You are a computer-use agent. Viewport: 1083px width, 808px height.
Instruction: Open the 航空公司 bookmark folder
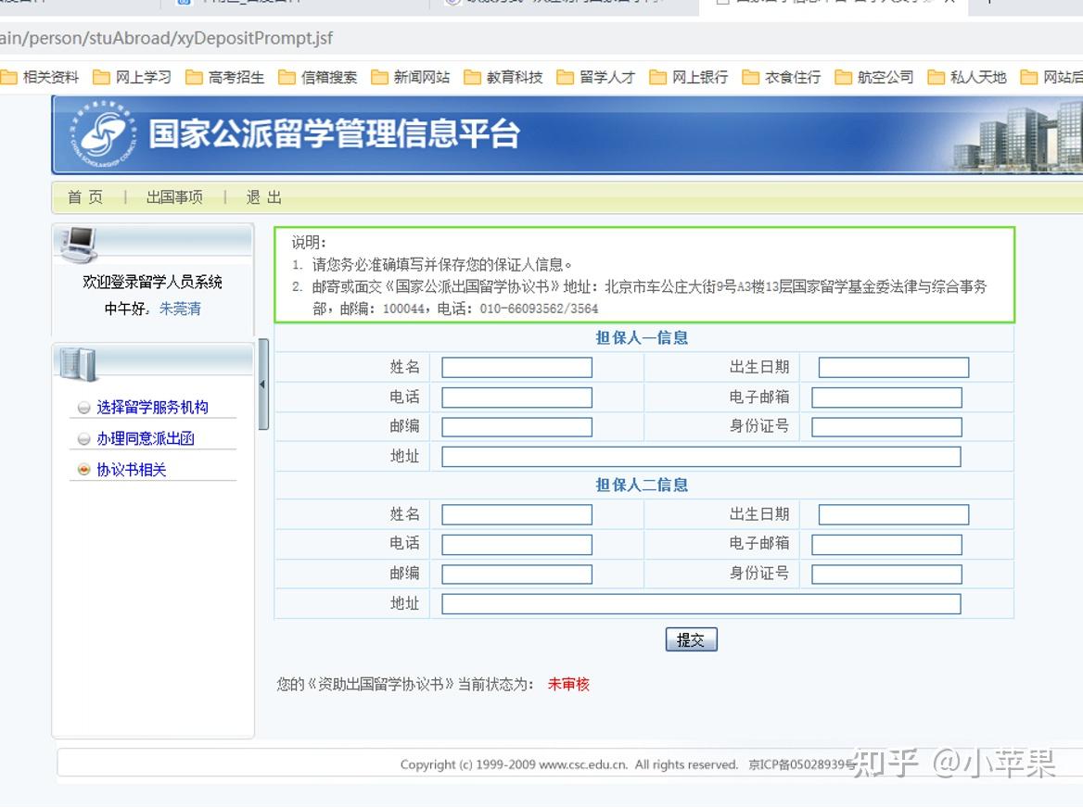(874, 77)
